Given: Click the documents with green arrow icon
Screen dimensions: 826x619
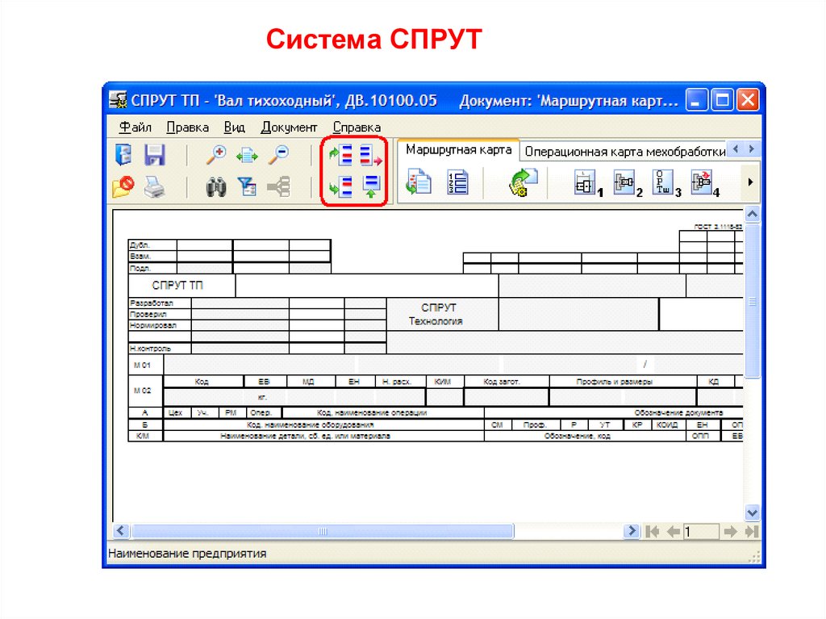Looking at the screenshot, I should point(419,182).
